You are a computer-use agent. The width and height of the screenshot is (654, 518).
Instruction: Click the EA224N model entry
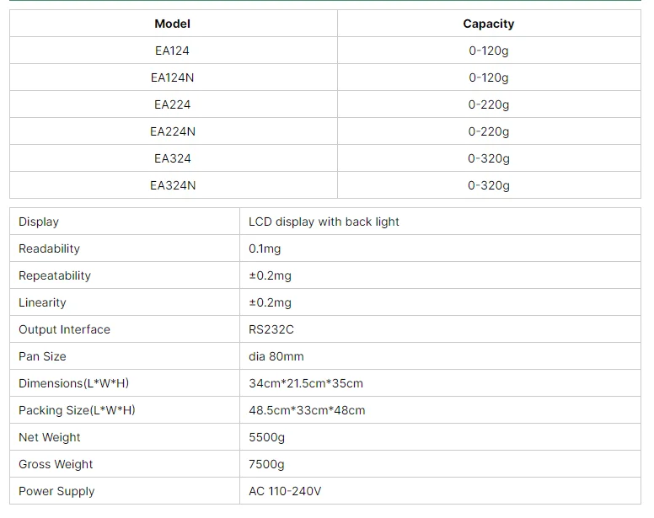pos(172,131)
